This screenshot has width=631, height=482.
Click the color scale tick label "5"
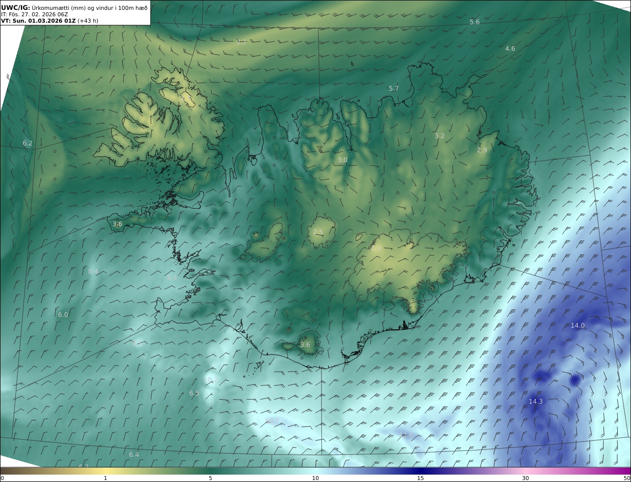210,478
